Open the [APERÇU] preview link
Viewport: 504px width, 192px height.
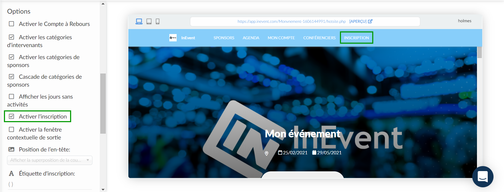[x=361, y=21]
